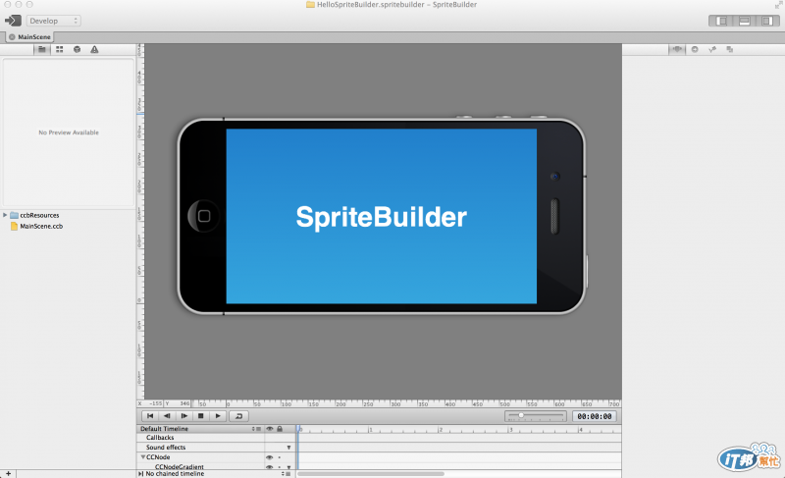Switch to the tileless editor grid tab
This screenshot has width=785, height=478.
point(60,49)
